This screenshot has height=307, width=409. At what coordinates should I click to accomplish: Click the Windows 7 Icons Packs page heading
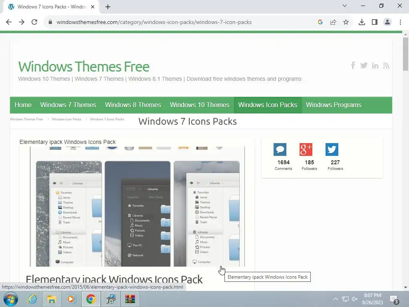coord(188,122)
